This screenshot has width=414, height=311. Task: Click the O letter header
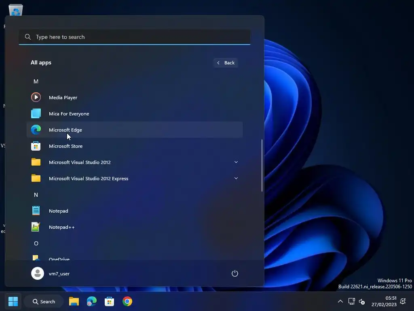(36, 243)
